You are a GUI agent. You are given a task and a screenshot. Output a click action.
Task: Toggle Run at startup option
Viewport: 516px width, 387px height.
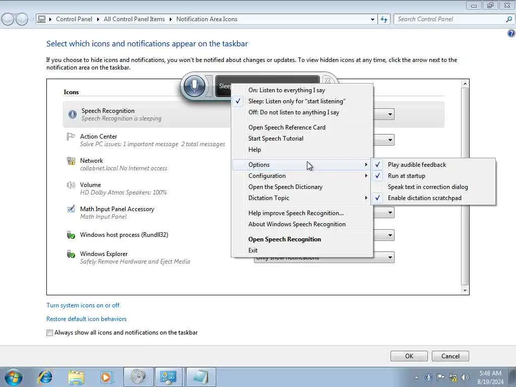click(x=433, y=176)
